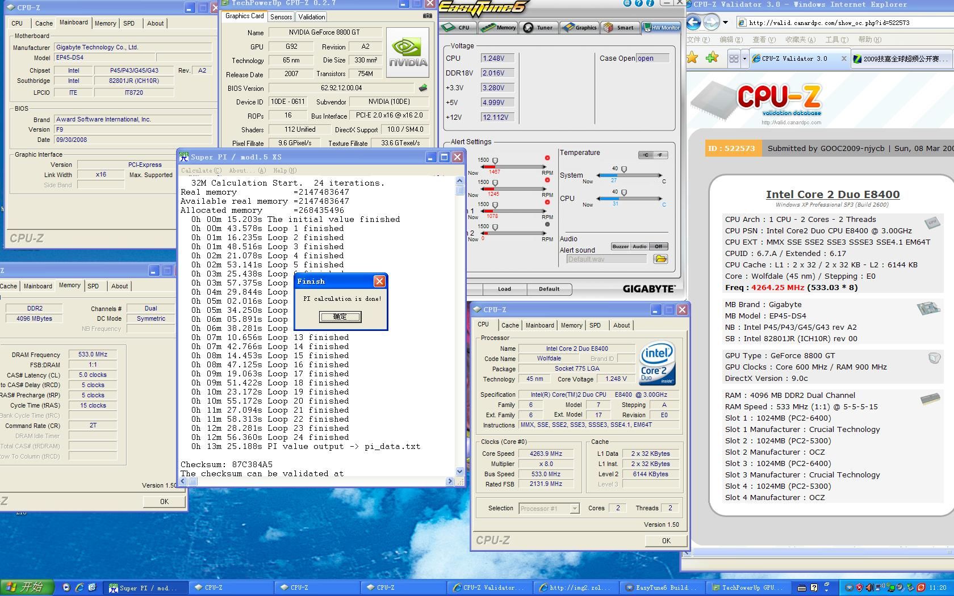
Task: Switch to the 2009 overclocking contest tab in IE
Action: pyautogui.click(x=902, y=58)
